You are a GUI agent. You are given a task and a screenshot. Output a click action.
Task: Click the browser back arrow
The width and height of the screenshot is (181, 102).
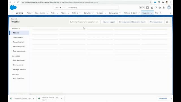10,2
